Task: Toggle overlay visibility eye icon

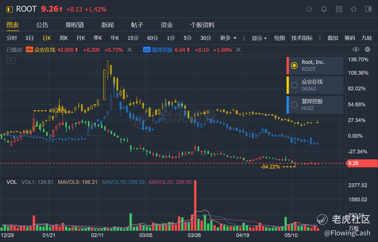Action: 356,49
